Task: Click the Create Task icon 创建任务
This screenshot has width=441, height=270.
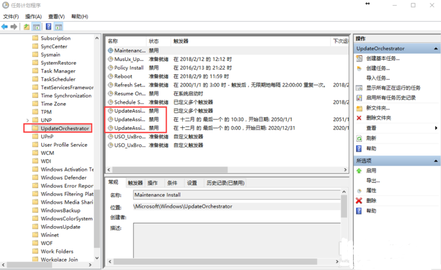Action: click(359, 68)
